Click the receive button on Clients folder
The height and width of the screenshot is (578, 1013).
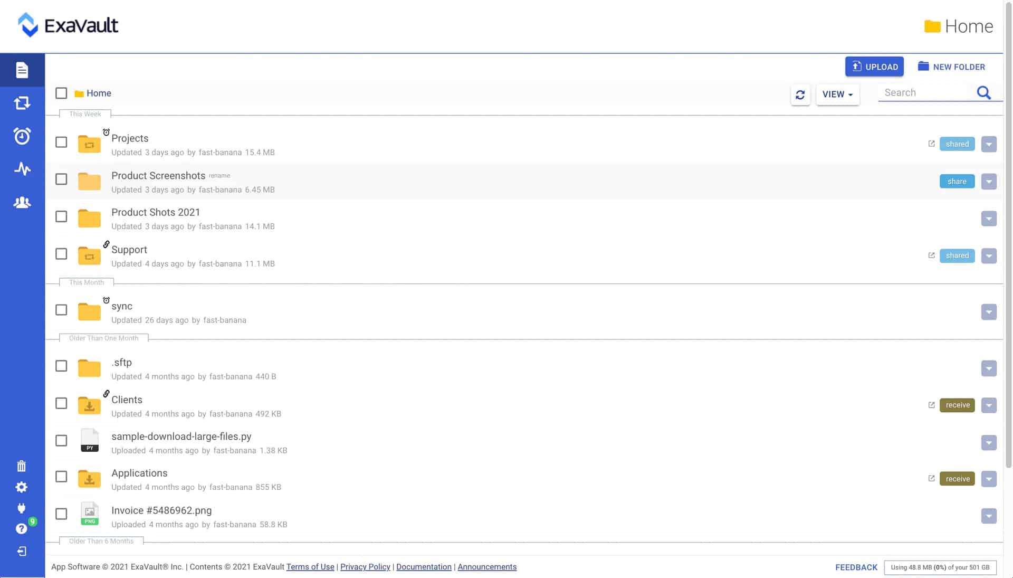tap(957, 404)
